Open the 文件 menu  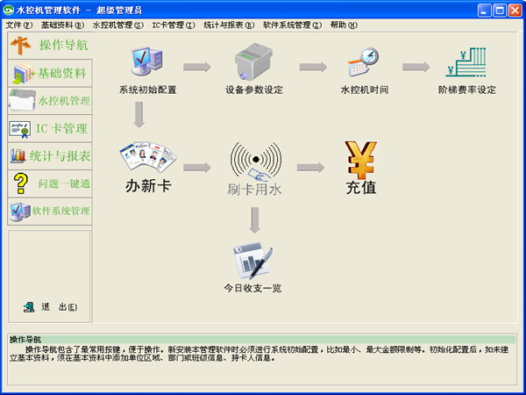click(18, 25)
